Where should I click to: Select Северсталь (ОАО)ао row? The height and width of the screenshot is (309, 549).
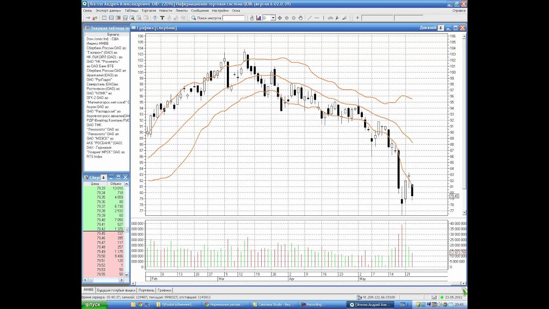(x=107, y=84)
